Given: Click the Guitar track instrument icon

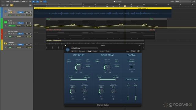Looking at the screenshot, I should tap(6, 12).
